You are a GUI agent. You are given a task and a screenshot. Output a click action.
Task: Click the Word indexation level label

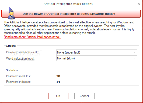point(20,58)
